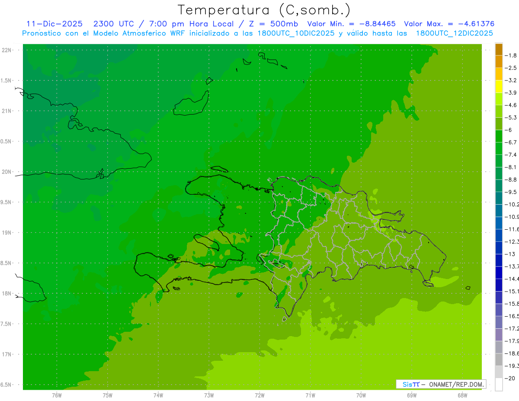This screenshot has width=519, height=401.
Task: Click the "1800UTC_12DIC2025" valid-until text
Action: 454,33
